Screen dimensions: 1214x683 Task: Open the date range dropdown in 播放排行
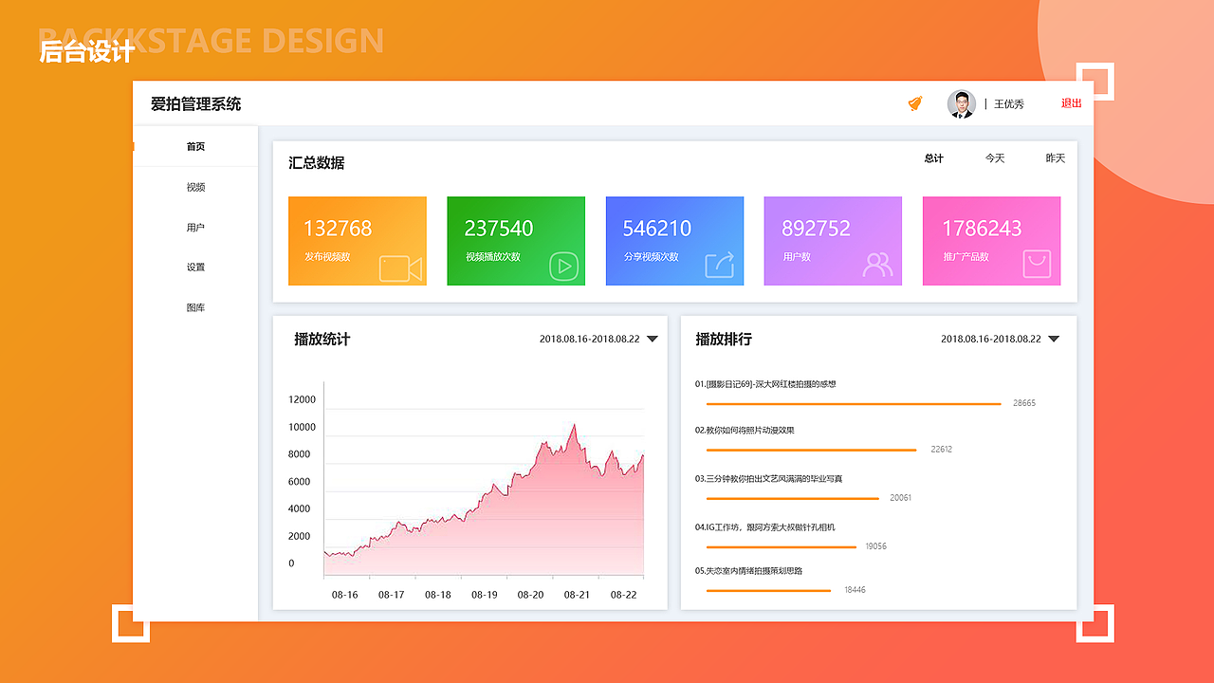tap(1053, 339)
